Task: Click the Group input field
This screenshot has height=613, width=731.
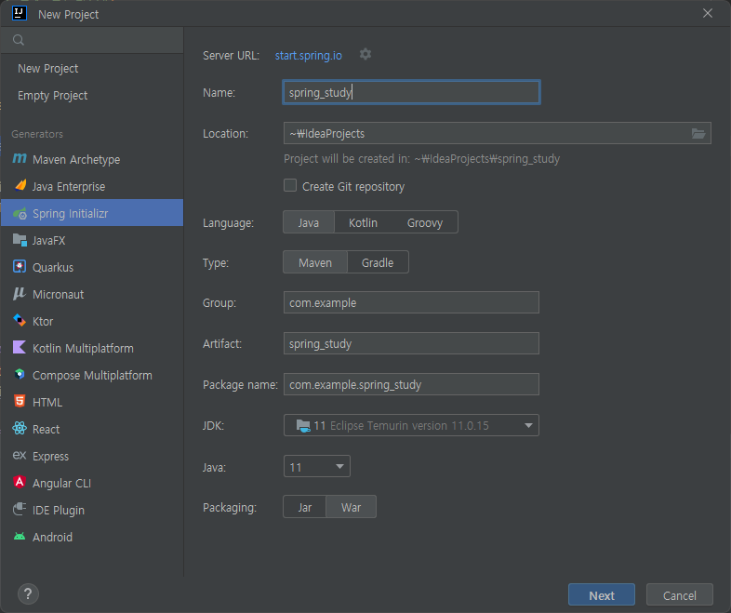Action: (x=411, y=302)
